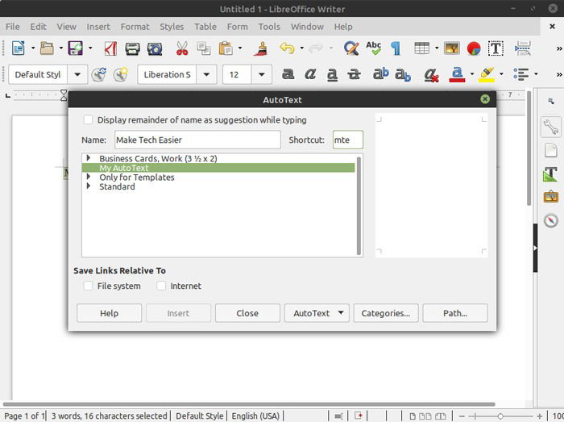The height and width of the screenshot is (422, 564).
Task: Open the Tools menu
Action: tap(269, 27)
